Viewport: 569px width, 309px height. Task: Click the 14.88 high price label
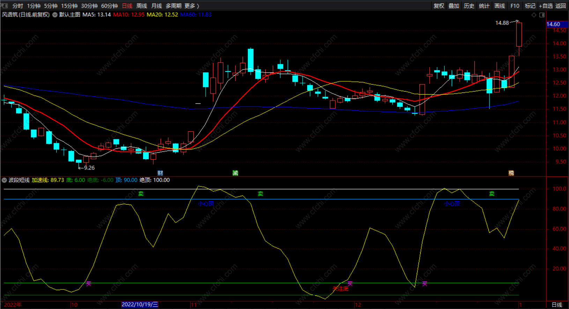502,23
